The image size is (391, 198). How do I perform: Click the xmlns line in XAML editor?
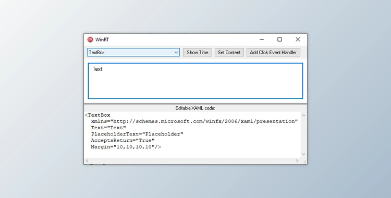pyautogui.click(x=194, y=121)
